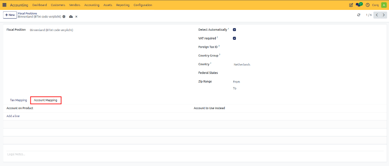
Task: Open Customers menu
Action: (x=58, y=5)
